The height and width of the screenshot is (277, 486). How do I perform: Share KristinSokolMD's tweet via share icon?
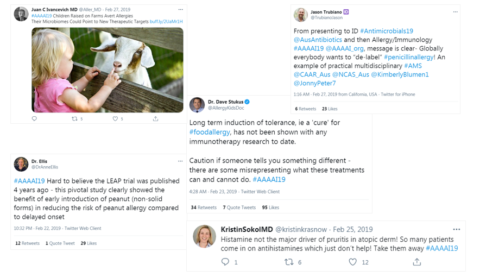tap(417, 262)
